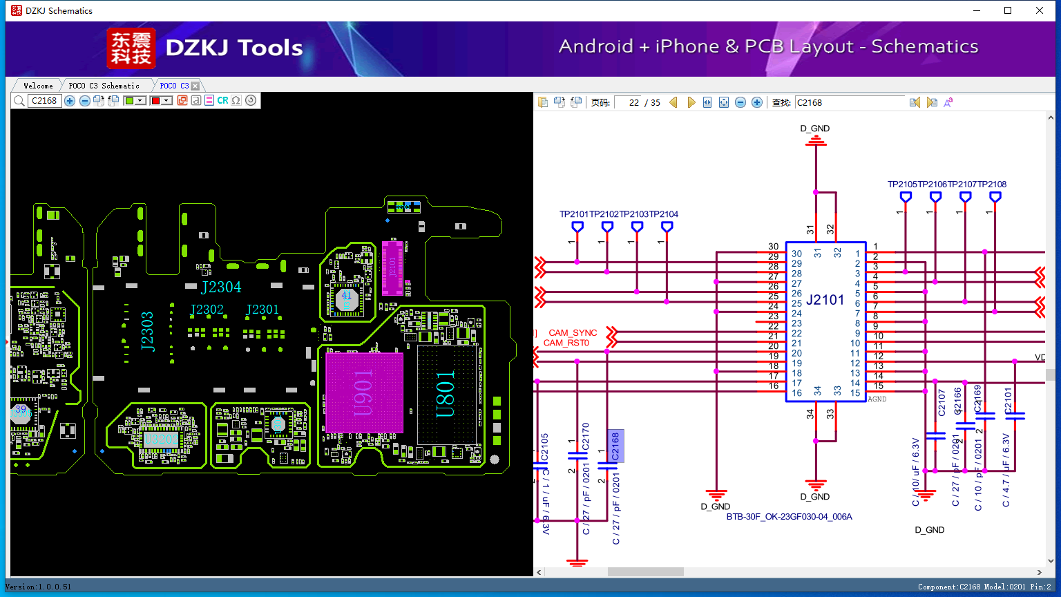Select U801 chip on the PCB layout
This screenshot has height=597, width=1061.
coord(446,395)
